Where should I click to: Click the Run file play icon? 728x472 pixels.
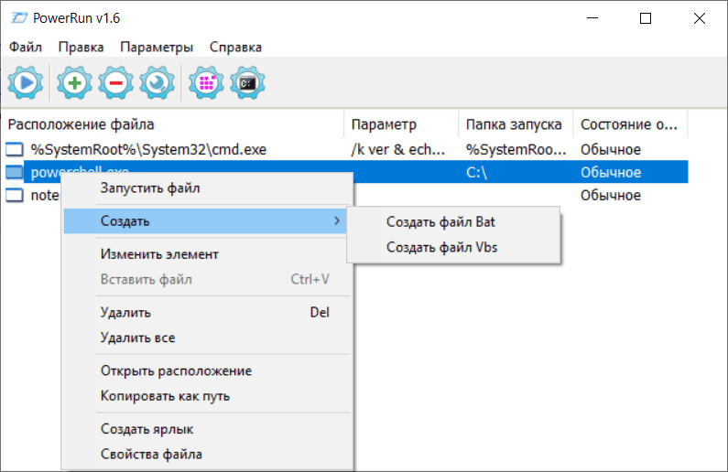point(25,83)
